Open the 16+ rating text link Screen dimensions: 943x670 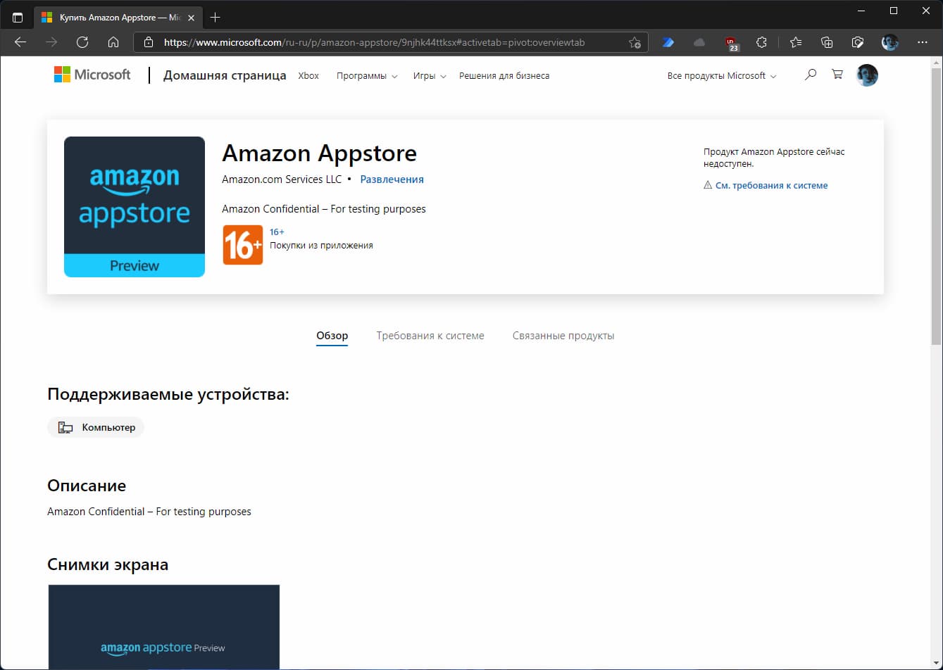277,232
